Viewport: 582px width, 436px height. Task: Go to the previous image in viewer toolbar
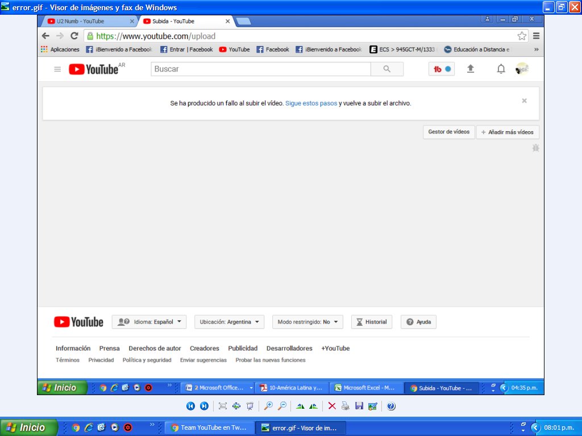[x=190, y=406]
